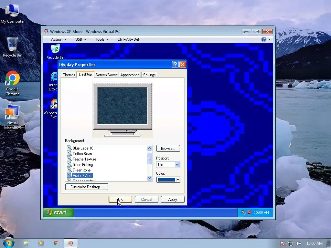Launch Google Chrome desktop shortcut

13,83
